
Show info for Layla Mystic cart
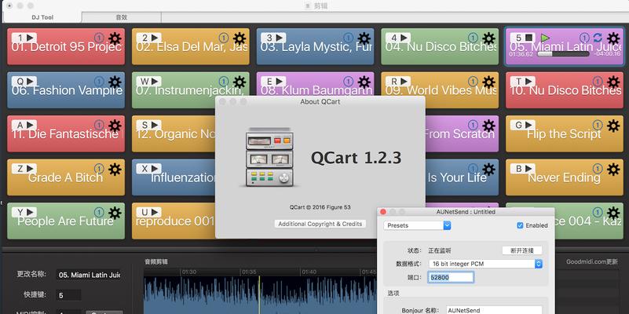pyautogui.click(x=348, y=38)
